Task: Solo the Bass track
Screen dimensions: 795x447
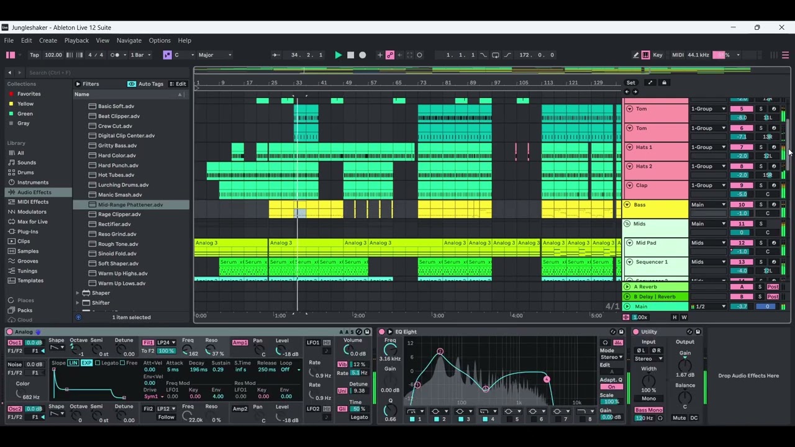Action: pyautogui.click(x=760, y=205)
